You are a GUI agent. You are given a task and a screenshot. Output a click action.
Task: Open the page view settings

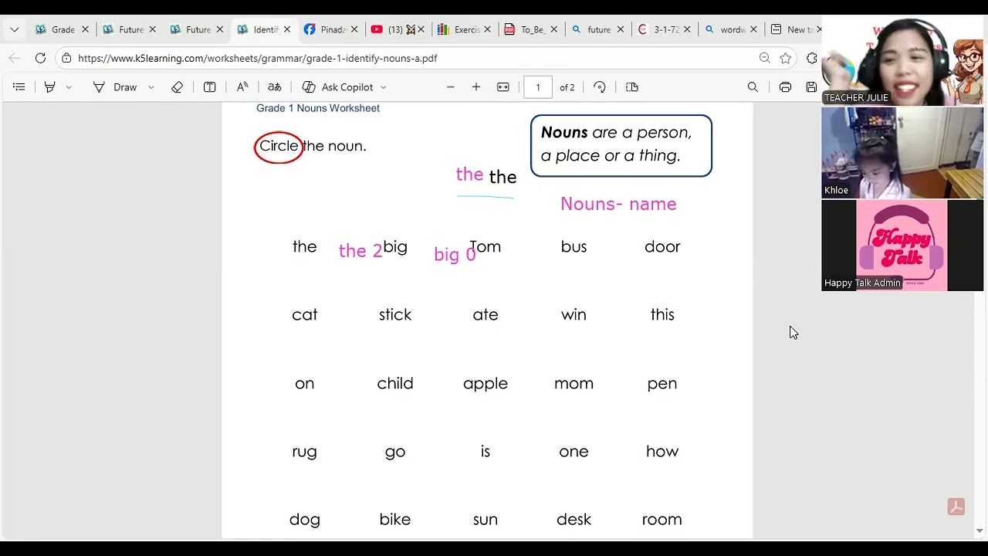click(632, 87)
